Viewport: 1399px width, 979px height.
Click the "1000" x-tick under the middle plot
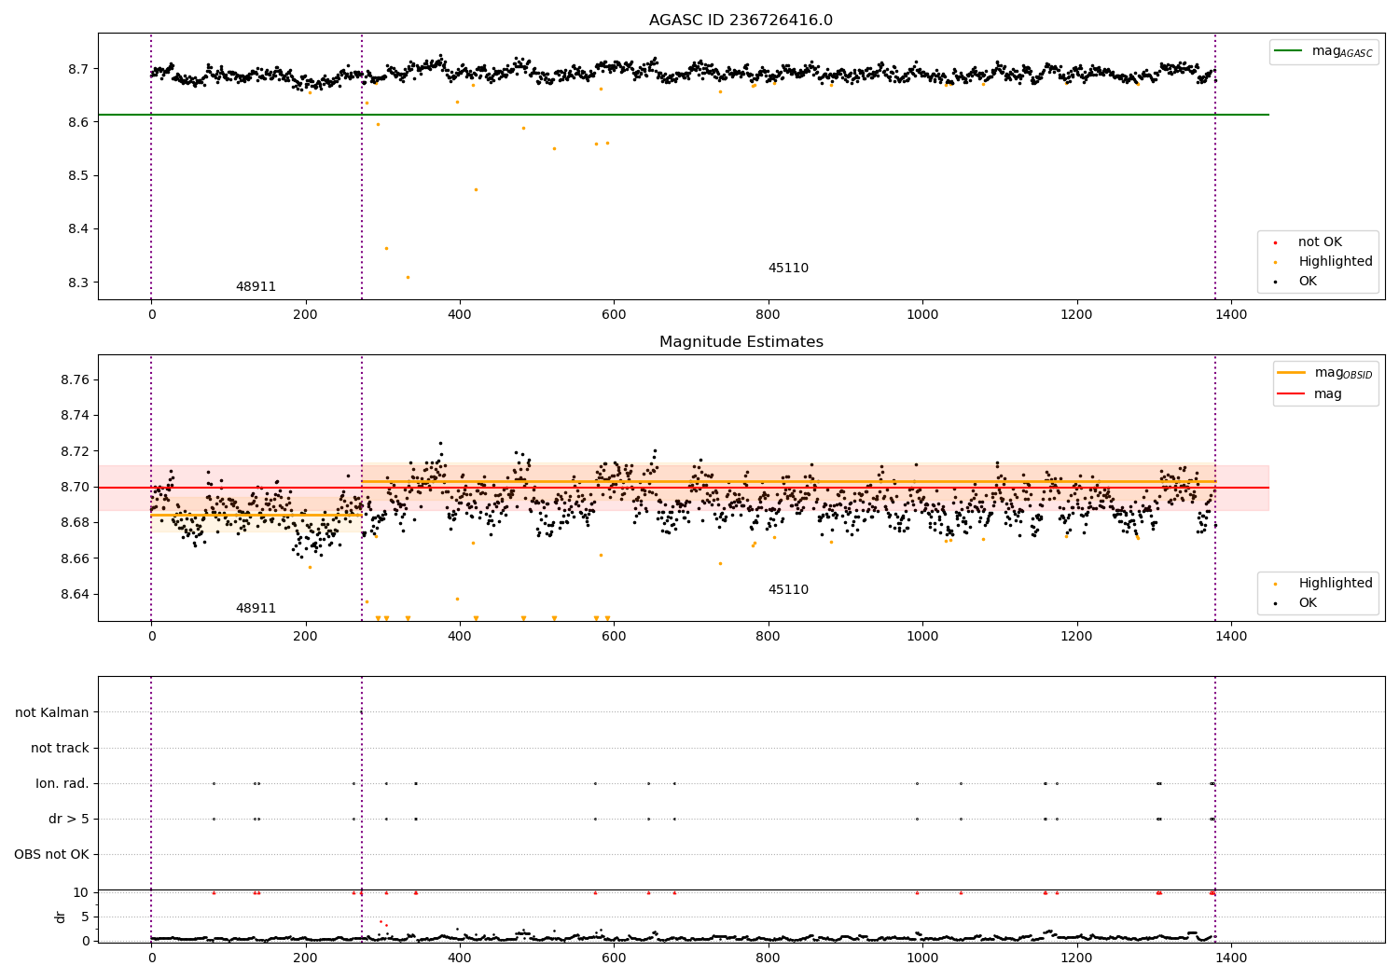point(922,637)
